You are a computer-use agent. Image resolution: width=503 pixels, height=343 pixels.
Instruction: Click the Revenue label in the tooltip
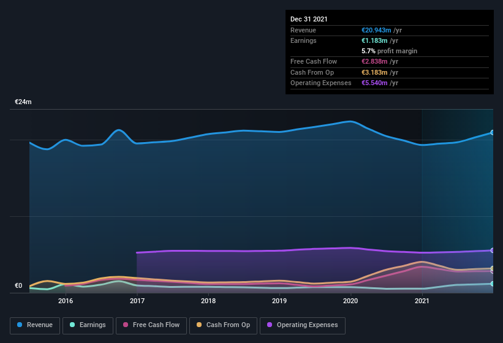tap(303, 30)
